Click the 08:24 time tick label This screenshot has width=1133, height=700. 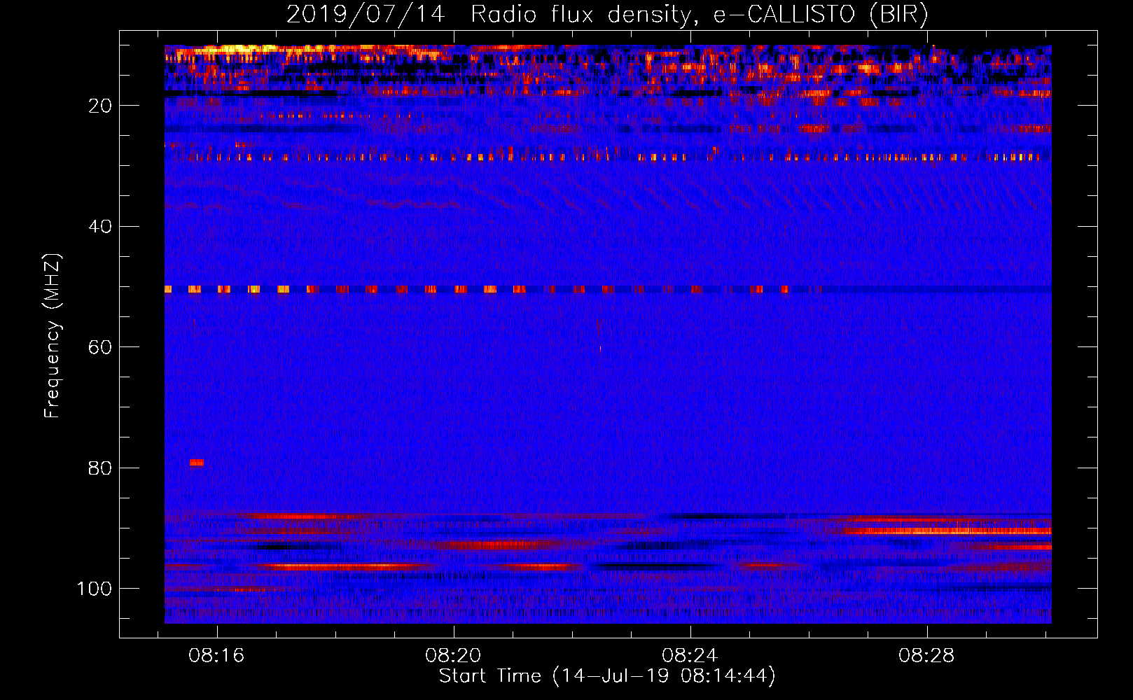[x=690, y=656]
